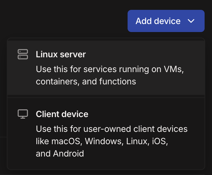Screen dimensions: 212x175
Task: Click the "Add device" label text
Action: point(158,21)
